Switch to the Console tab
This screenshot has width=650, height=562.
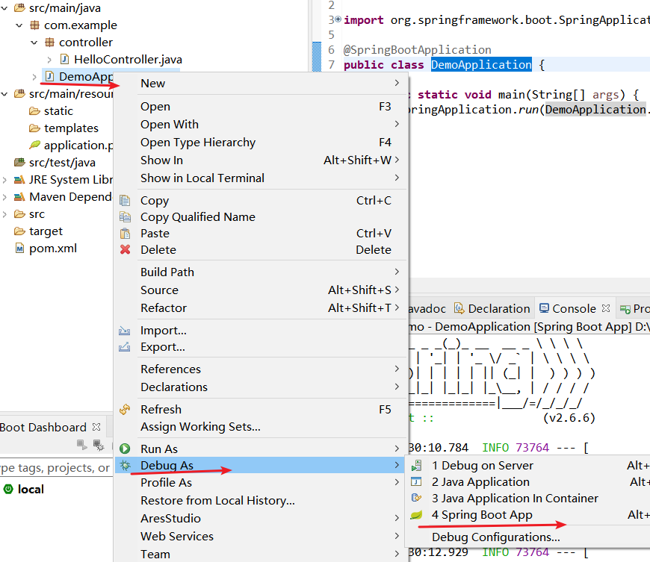(x=572, y=307)
